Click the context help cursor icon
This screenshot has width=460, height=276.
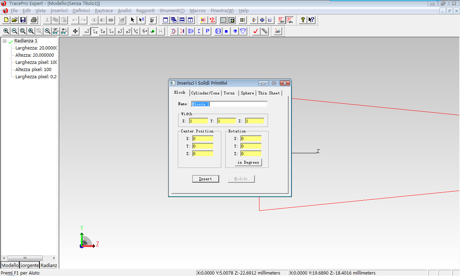[311, 20]
